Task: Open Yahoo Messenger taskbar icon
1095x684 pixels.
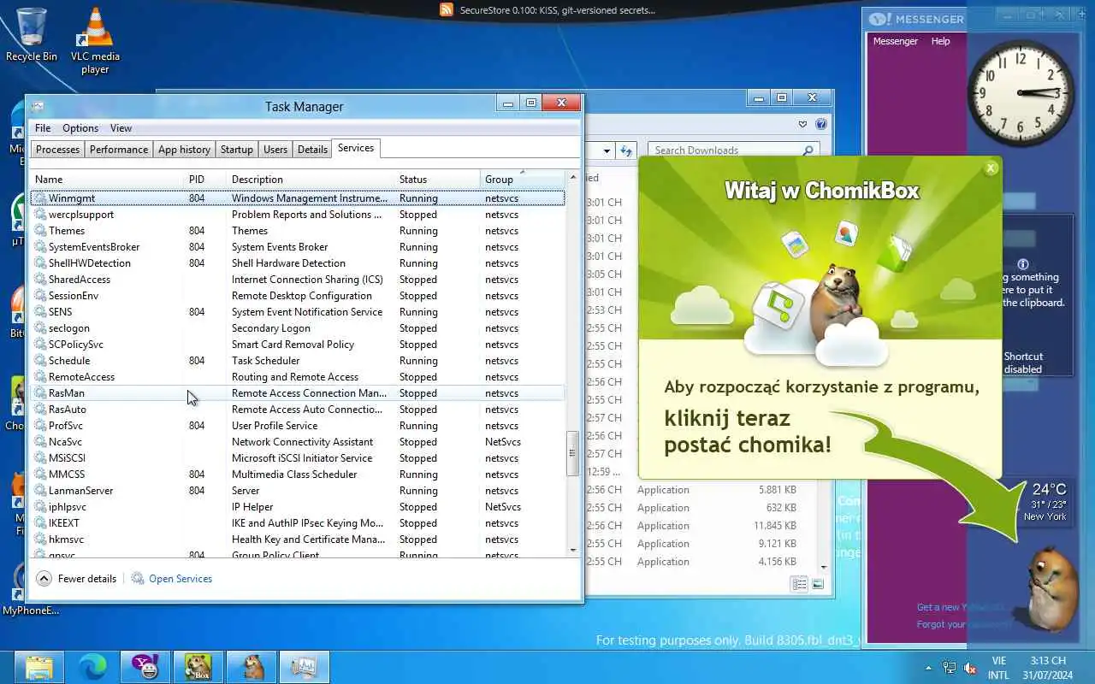Action: (x=145, y=667)
